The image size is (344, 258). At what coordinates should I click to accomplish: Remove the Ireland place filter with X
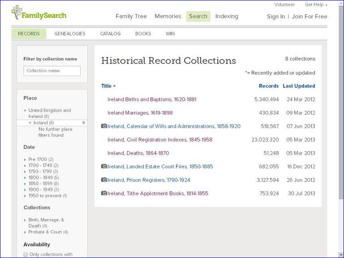point(84,123)
